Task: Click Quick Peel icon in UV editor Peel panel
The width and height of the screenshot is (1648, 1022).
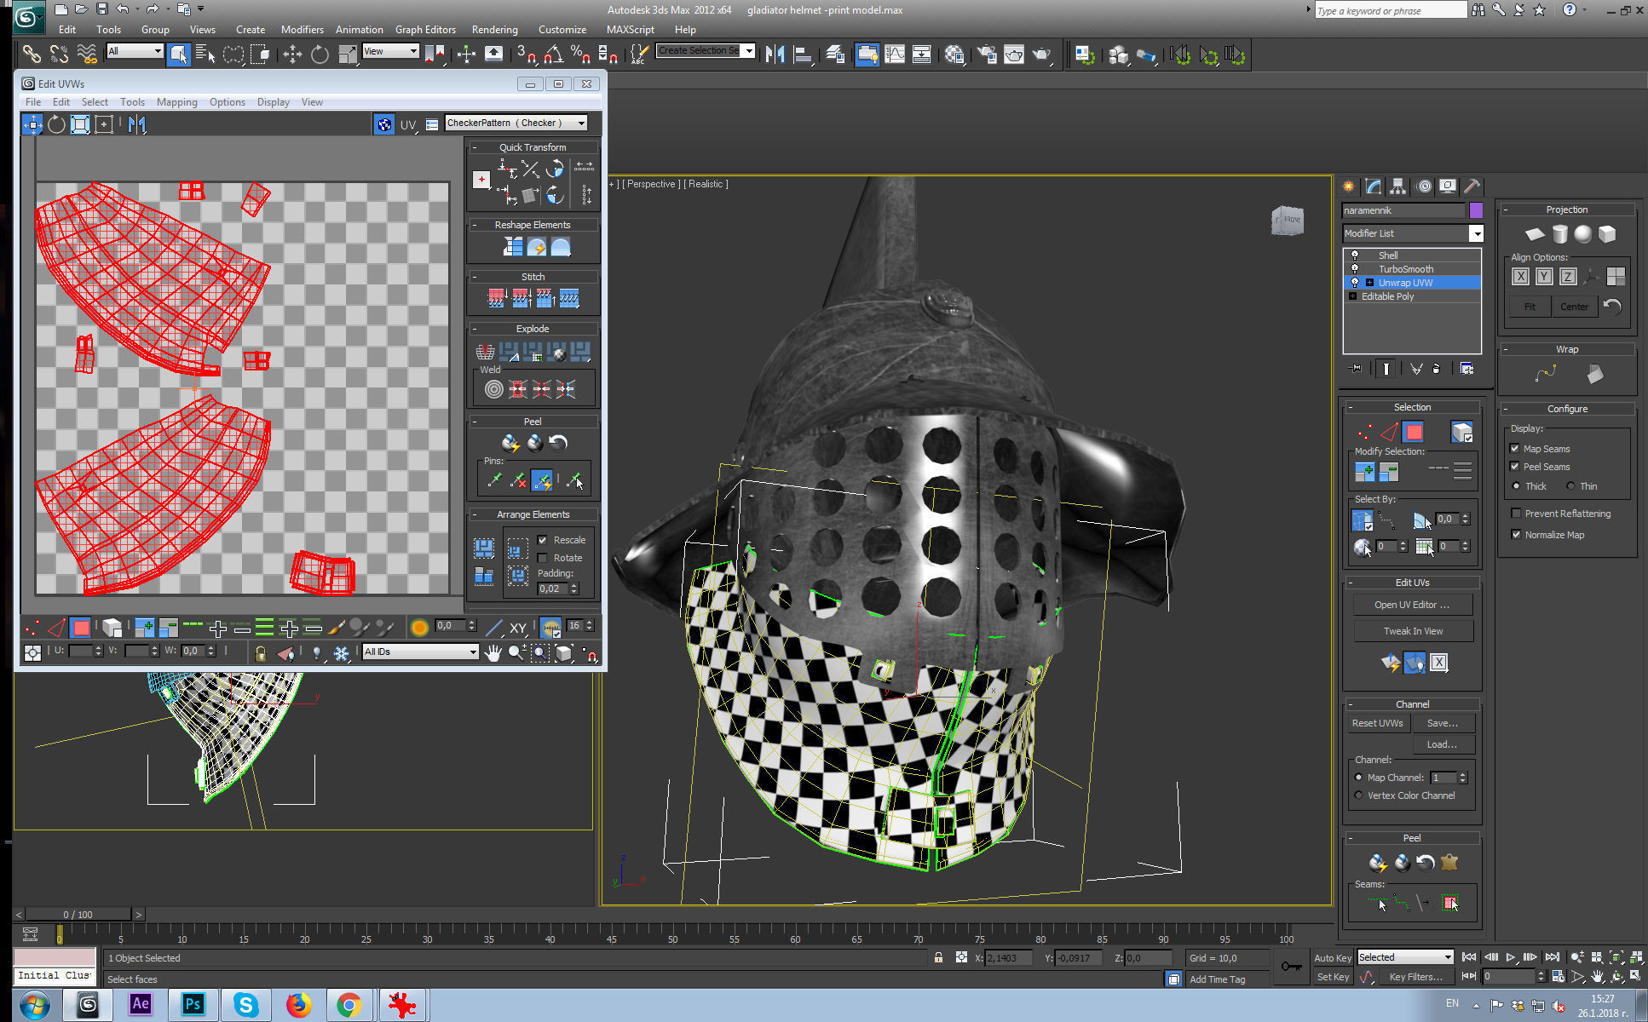Action: [510, 443]
